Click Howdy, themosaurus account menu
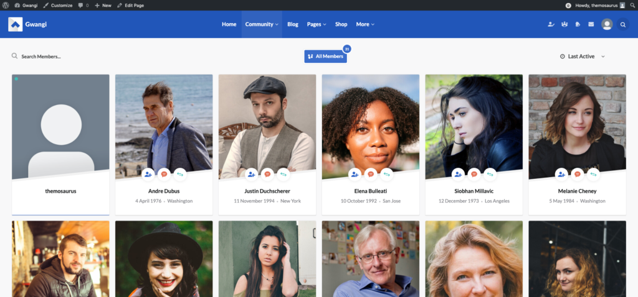The width and height of the screenshot is (638, 297). pyautogui.click(x=600, y=5)
